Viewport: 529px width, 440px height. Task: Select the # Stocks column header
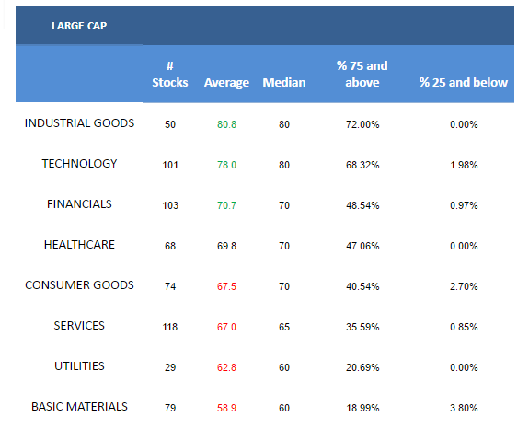point(169,74)
